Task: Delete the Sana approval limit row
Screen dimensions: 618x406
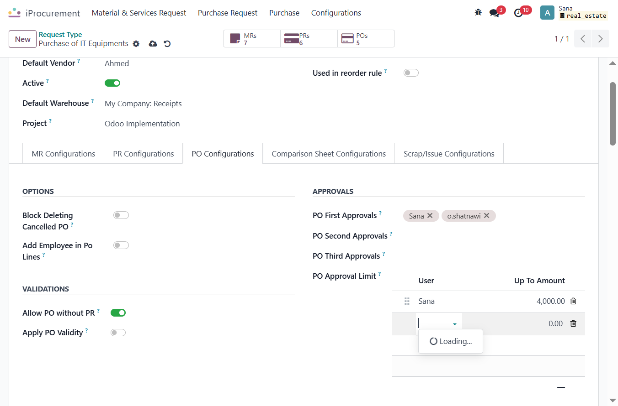Action: click(x=573, y=301)
